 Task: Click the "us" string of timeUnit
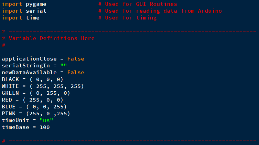(x=46, y=120)
